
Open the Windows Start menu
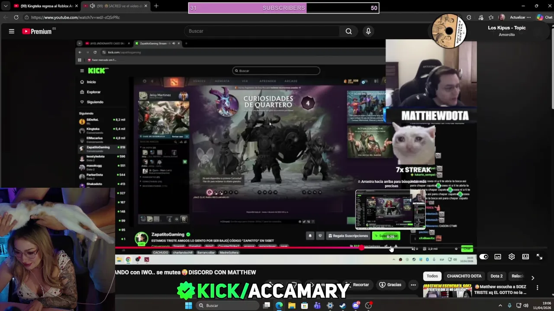[x=188, y=305]
